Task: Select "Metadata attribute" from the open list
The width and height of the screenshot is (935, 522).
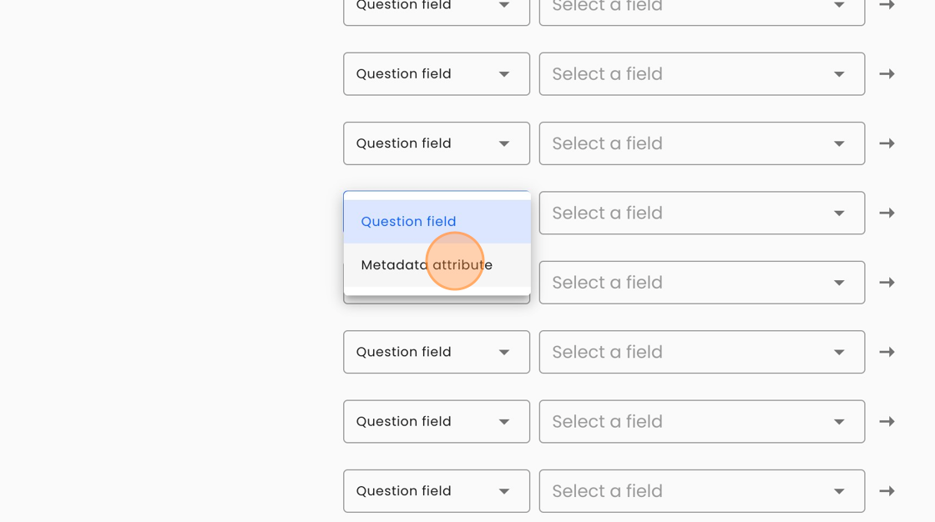Action: pyautogui.click(x=427, y=265)
